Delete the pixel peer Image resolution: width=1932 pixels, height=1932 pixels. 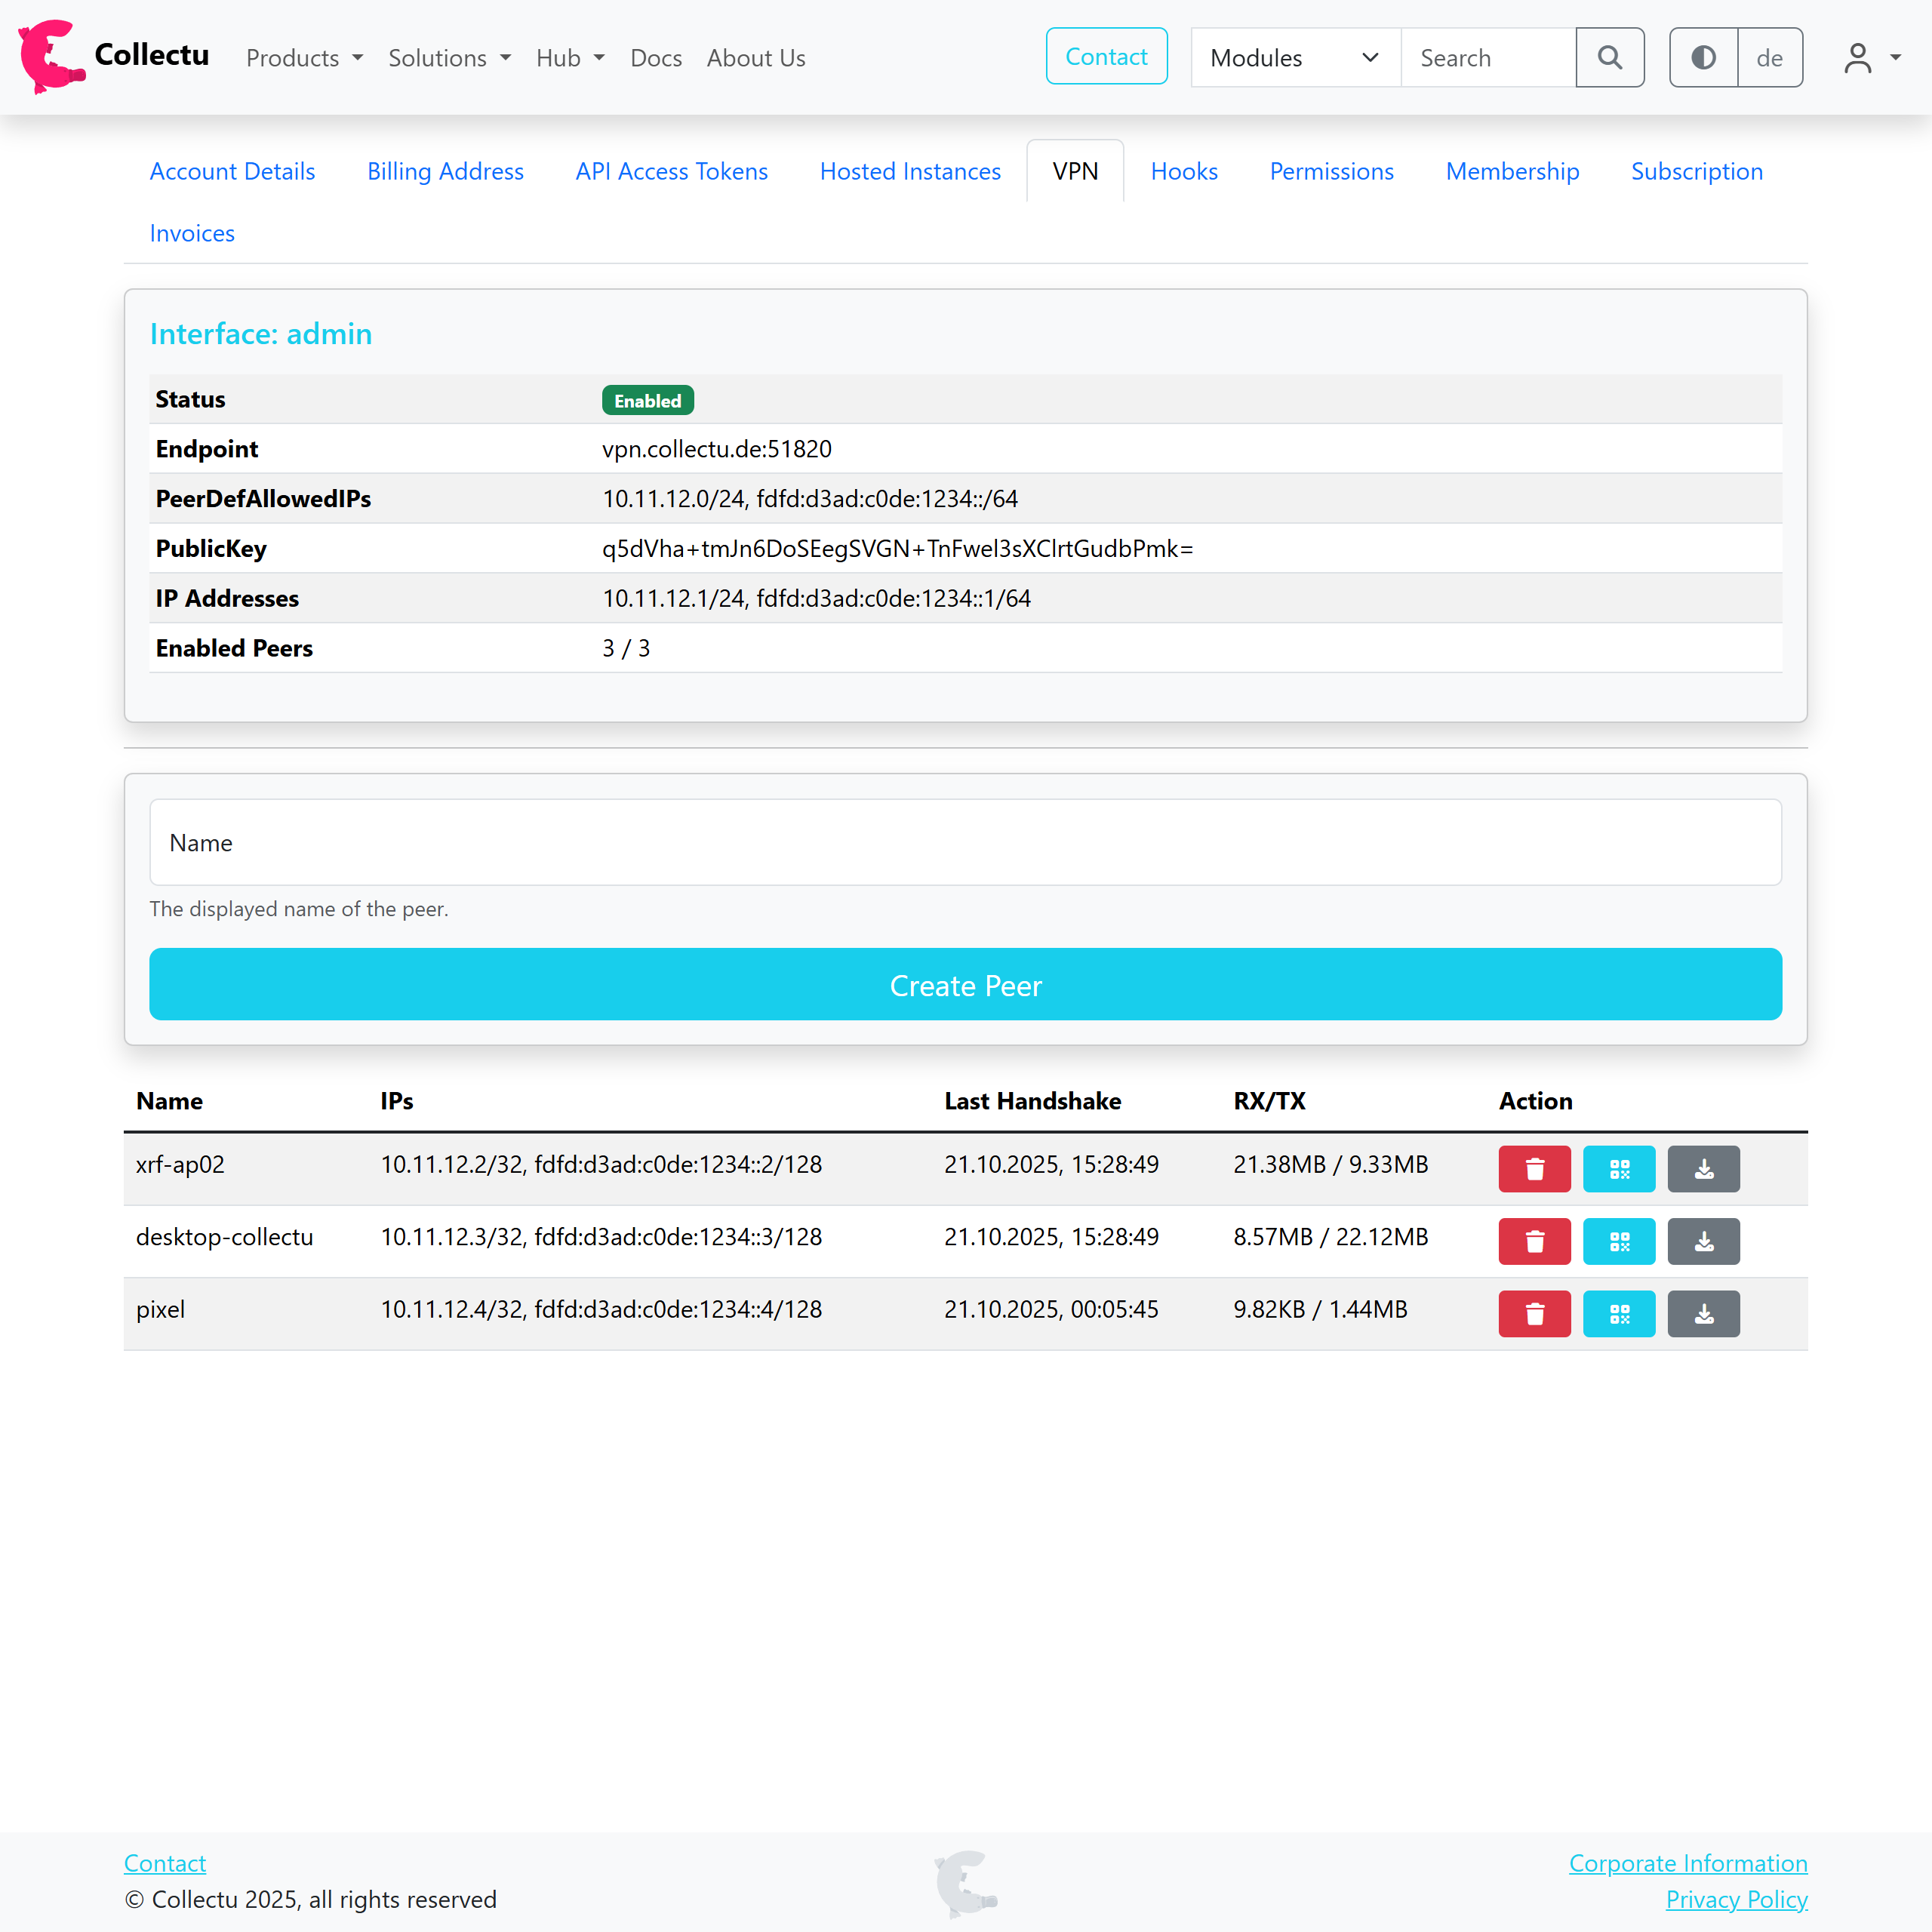pyautogui.click(x=1534, y=1314)
